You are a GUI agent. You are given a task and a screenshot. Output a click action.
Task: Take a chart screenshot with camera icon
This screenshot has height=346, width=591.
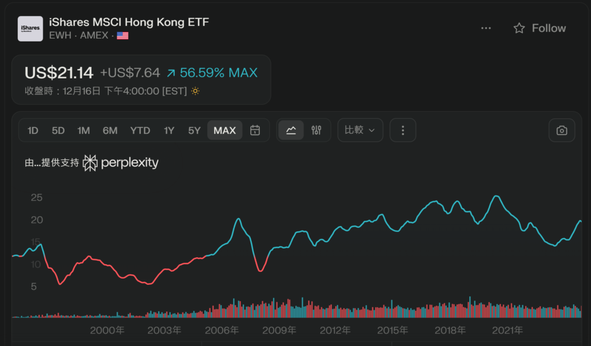(x=562, y=130)
